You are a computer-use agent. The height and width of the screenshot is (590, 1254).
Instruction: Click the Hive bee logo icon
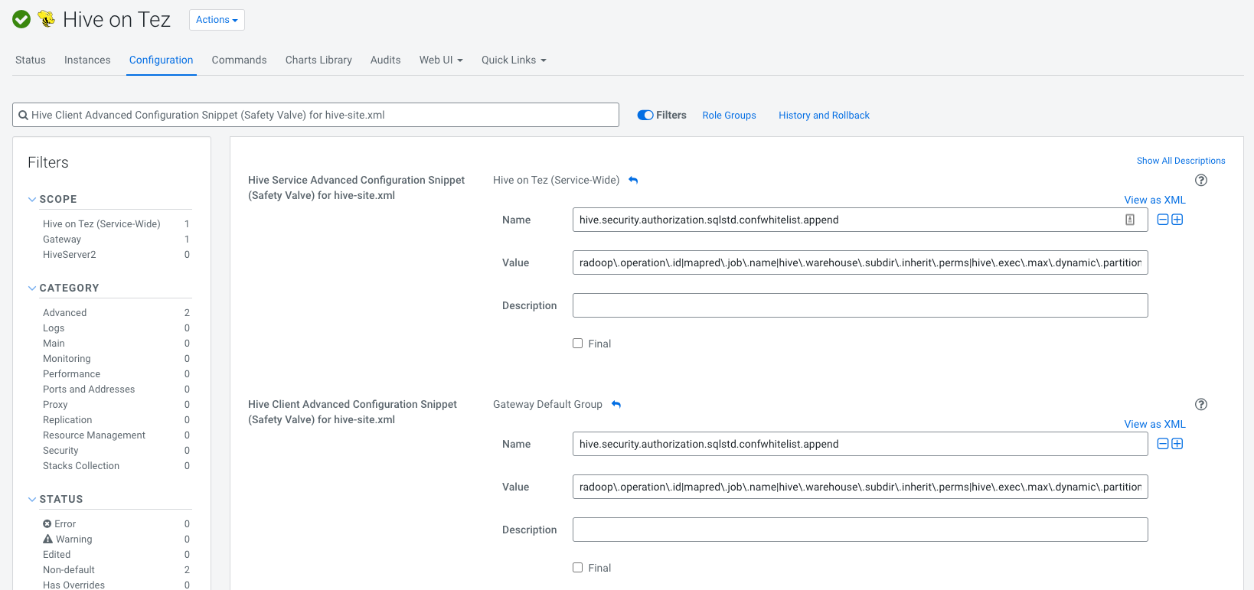(x=47, y=19)
